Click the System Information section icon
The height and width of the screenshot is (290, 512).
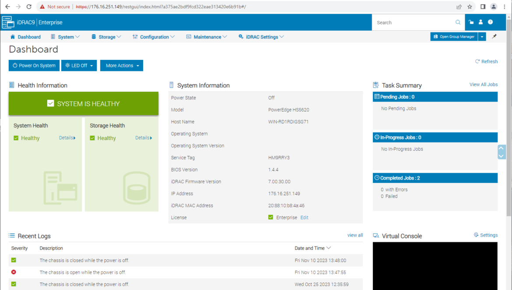click(172, 85)
